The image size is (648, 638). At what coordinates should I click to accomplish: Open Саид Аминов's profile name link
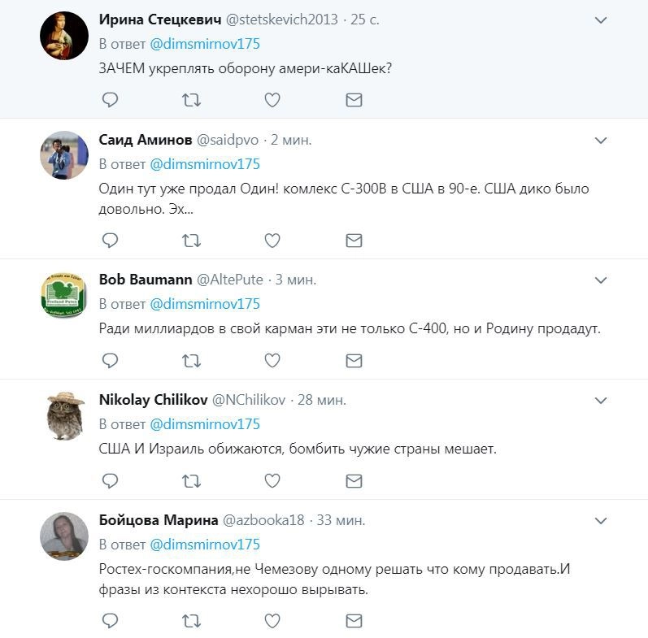146,140
